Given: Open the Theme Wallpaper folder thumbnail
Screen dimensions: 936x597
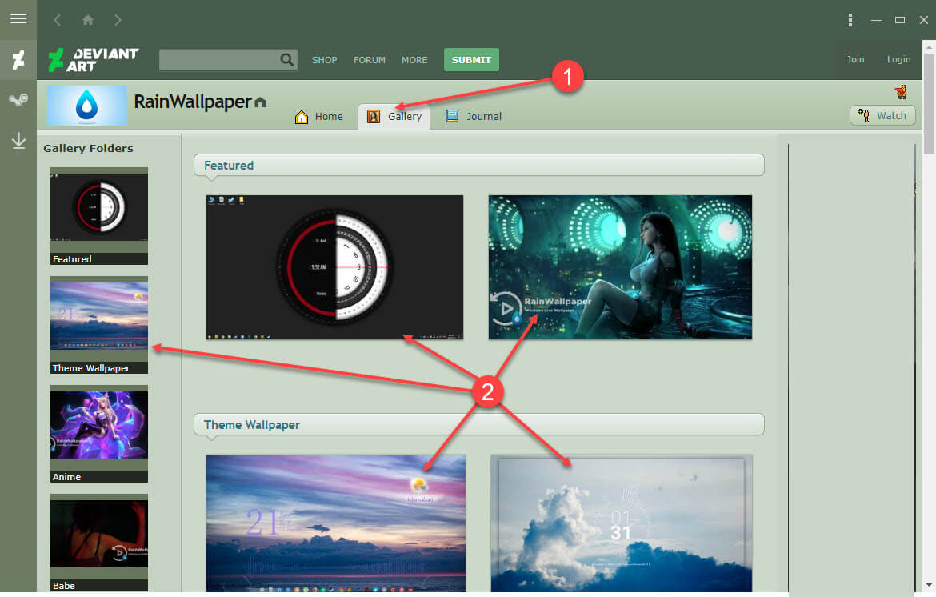Looking at the screenshot, I should coord(99,325).
